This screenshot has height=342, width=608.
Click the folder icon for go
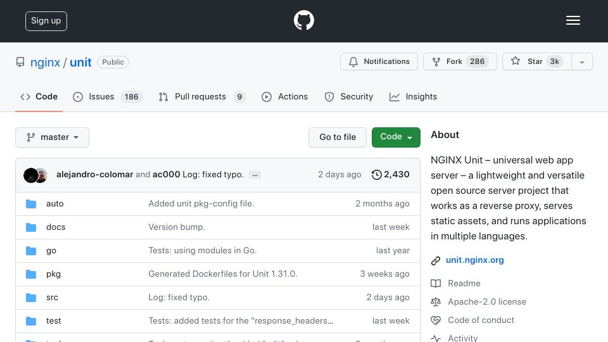[31, 251]
